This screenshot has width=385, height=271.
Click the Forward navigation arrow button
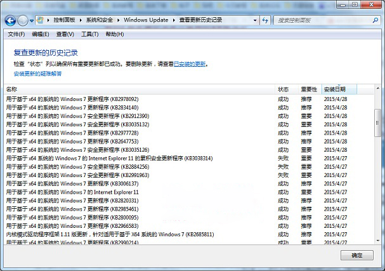[x=23, y=21]
